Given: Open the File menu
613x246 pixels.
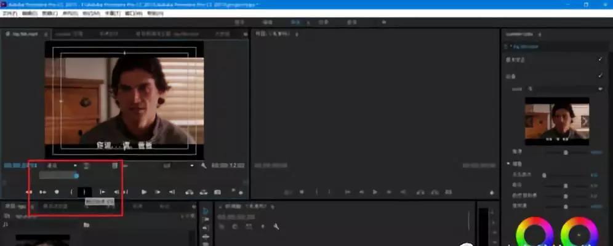Looking at the screenshot, I should pos(10,14).
